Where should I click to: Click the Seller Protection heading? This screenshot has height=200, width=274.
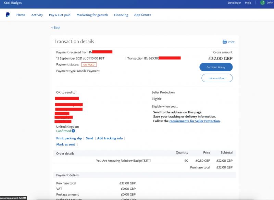(x=163, y=92)
